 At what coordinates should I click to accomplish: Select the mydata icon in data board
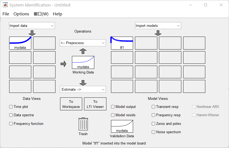pyautogui.click(x=20, y=43)
